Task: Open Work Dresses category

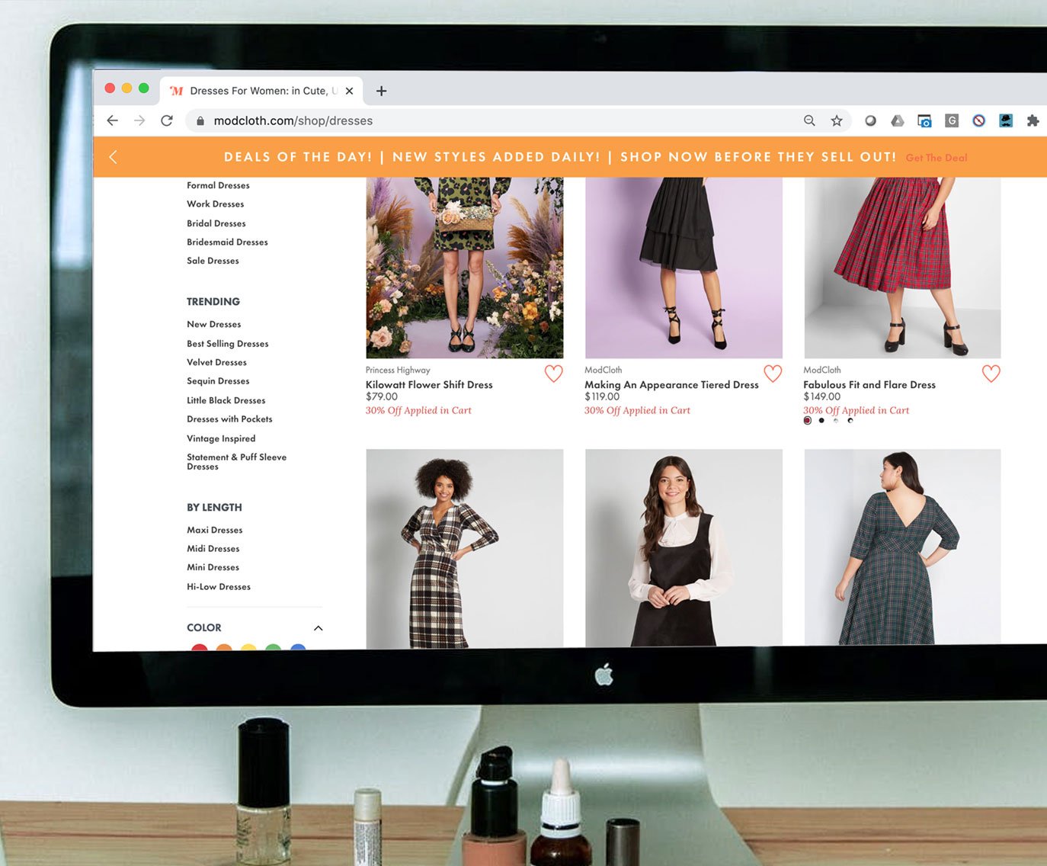Action: (216, 204)
